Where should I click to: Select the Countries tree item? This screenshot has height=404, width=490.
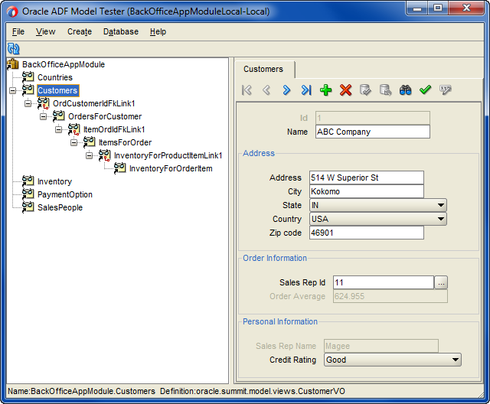[x=55, y=77]
